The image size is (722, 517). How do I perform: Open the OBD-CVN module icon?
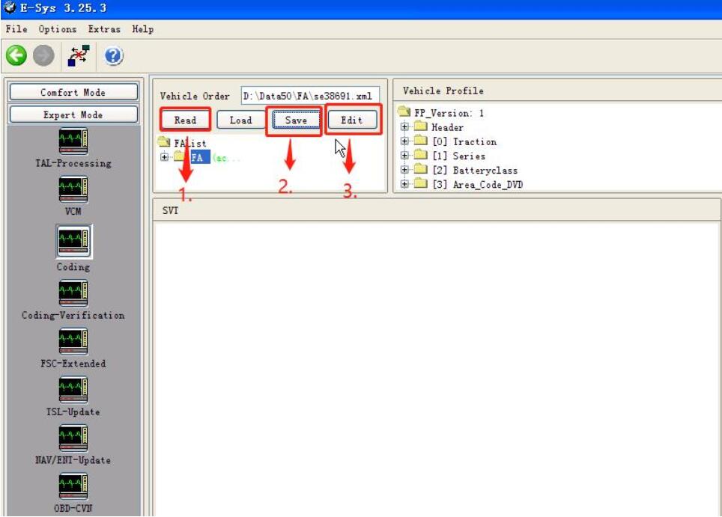(73, 486)
